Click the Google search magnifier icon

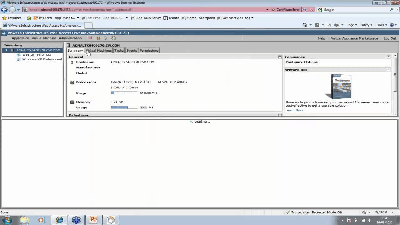pos(392,10)
